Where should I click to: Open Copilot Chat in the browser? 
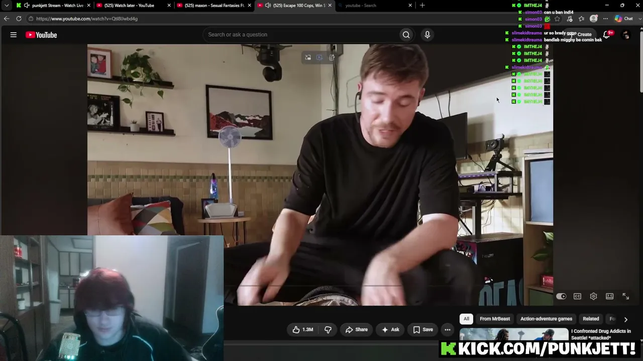point(624,19)
